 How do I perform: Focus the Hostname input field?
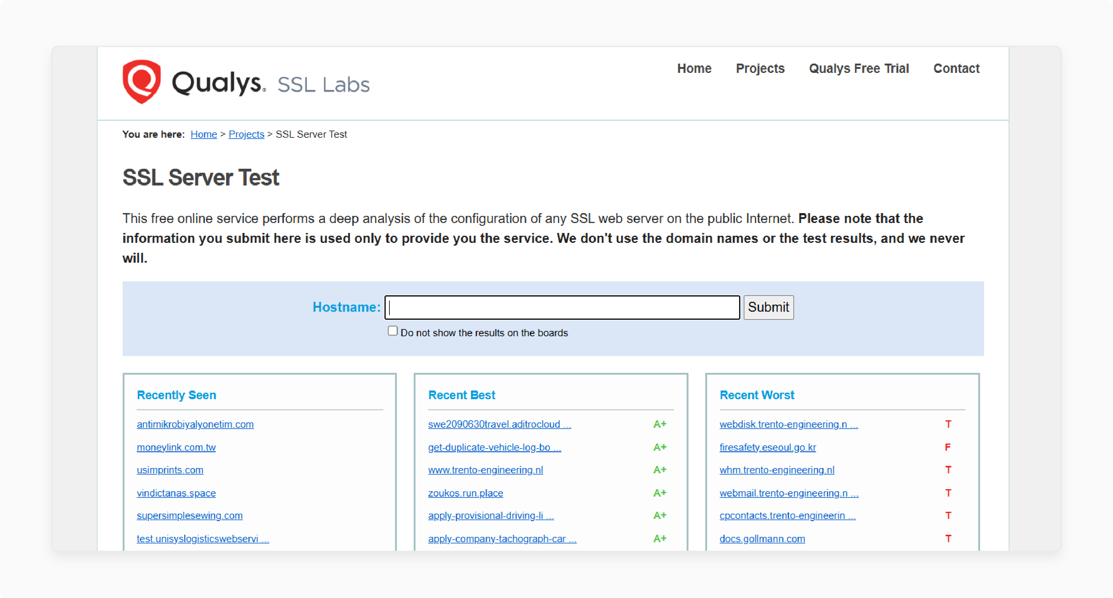[562, 307]
